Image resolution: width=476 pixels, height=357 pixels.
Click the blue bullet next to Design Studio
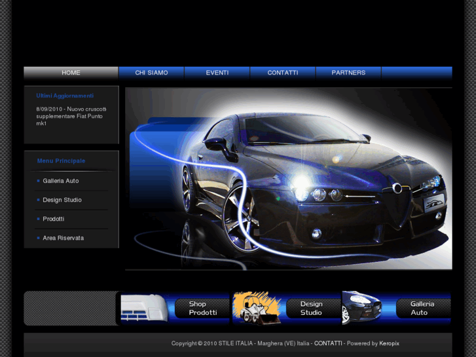38,200
